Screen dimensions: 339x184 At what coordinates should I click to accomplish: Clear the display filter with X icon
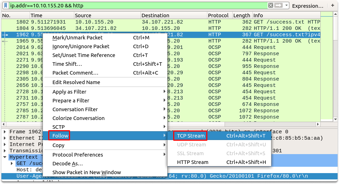click(x=270, y=5)
